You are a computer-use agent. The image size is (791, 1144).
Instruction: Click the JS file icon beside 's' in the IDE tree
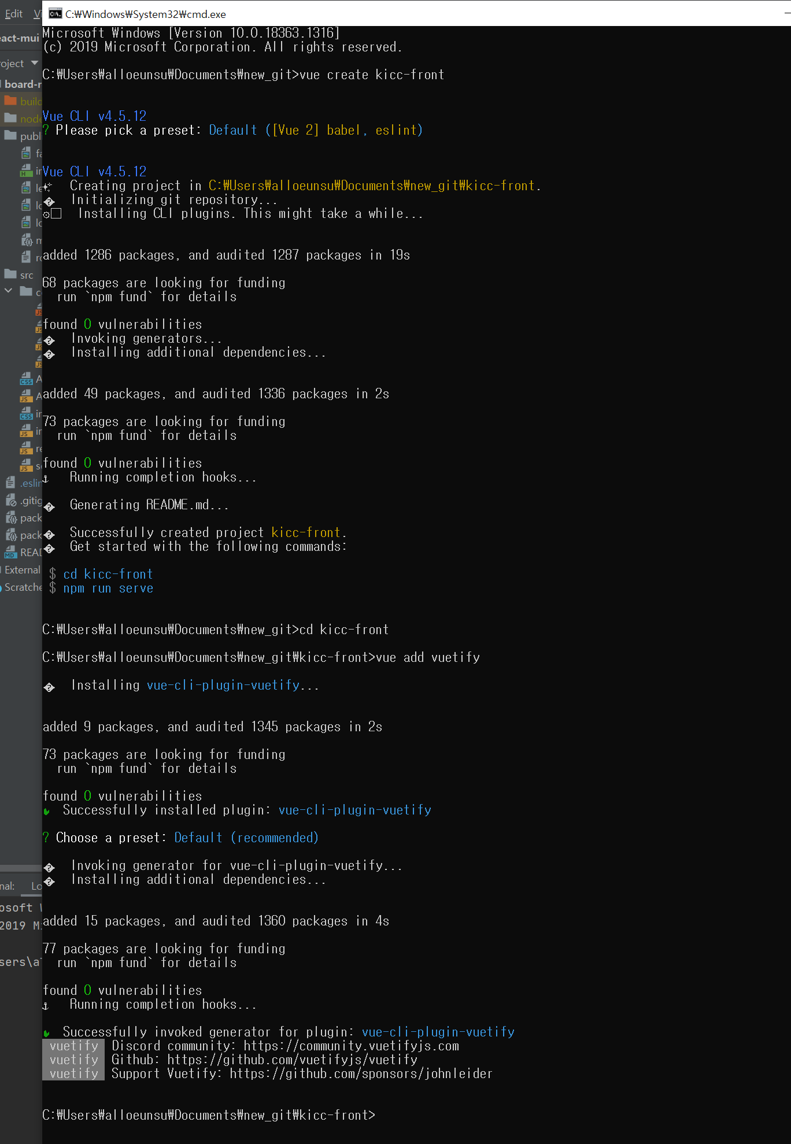click(26, 465)
